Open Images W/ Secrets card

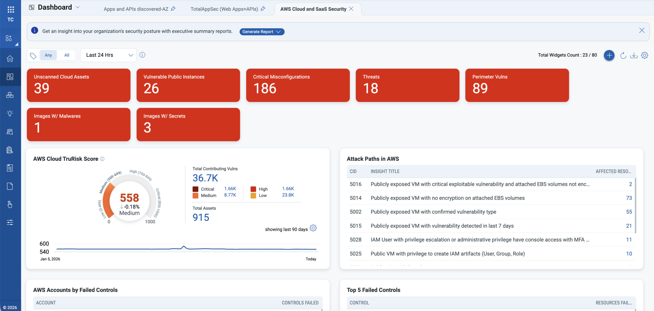tap(188, 125)
